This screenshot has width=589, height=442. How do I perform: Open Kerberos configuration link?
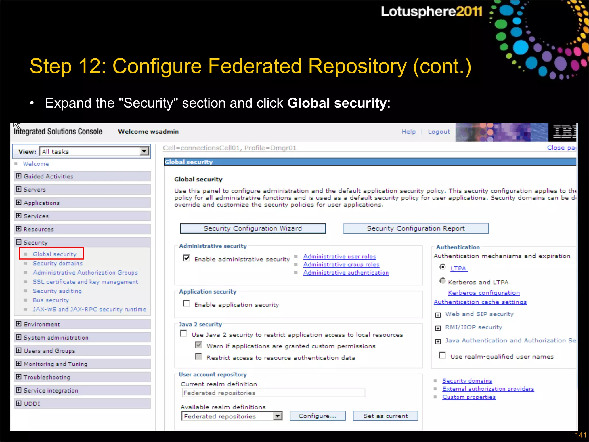click(x=484, y=293)
